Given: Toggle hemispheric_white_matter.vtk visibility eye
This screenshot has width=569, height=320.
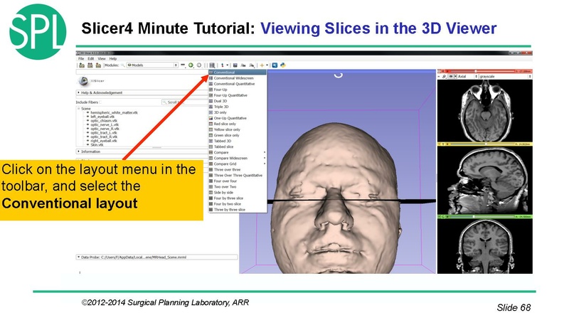Looking at the screenshot, I should pyautogui.click(x=87, y=113).
